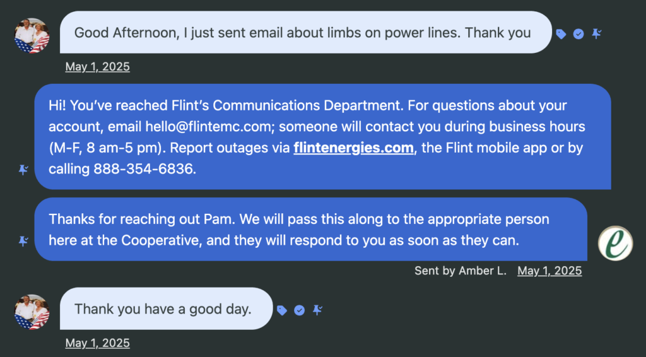The height and width of the screenshot is (357, 646).
Task: Click the "Sent by Amber L." label
Action: 460,271
